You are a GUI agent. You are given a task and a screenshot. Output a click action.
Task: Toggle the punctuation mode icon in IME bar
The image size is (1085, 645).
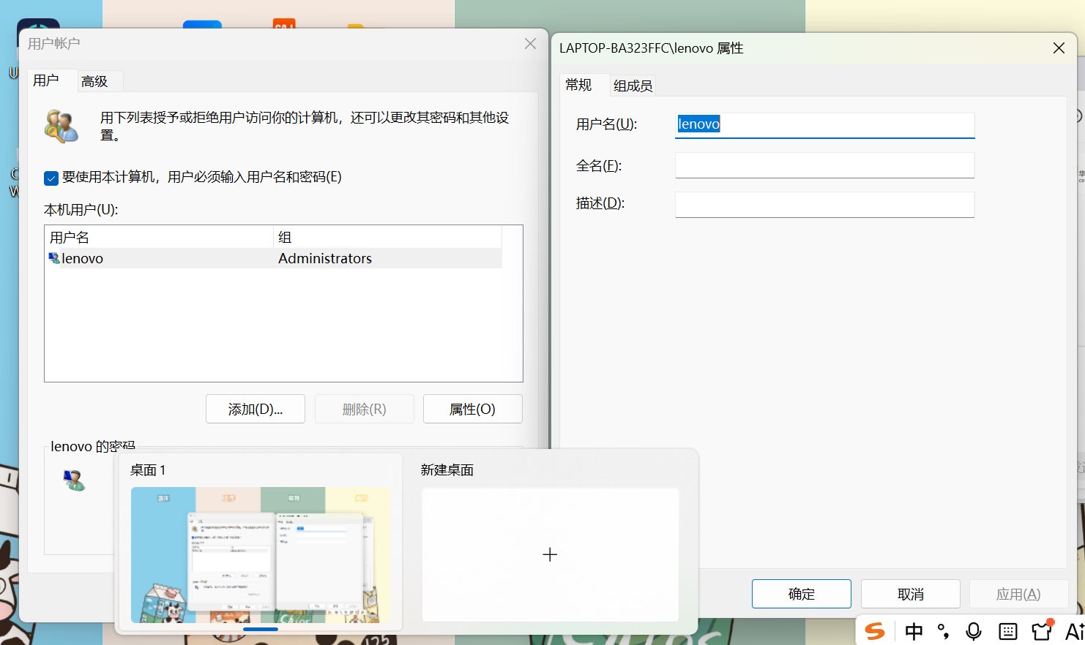(x=944, y=631)
